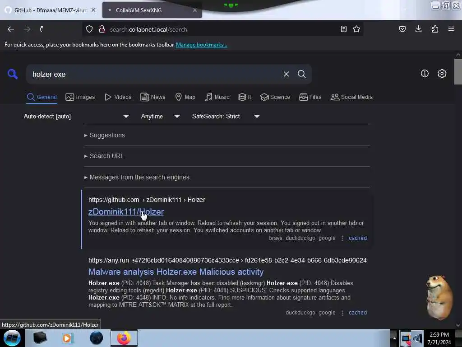Click the network tray icon
Screen dimensions: 462x347
coord(406,338)
